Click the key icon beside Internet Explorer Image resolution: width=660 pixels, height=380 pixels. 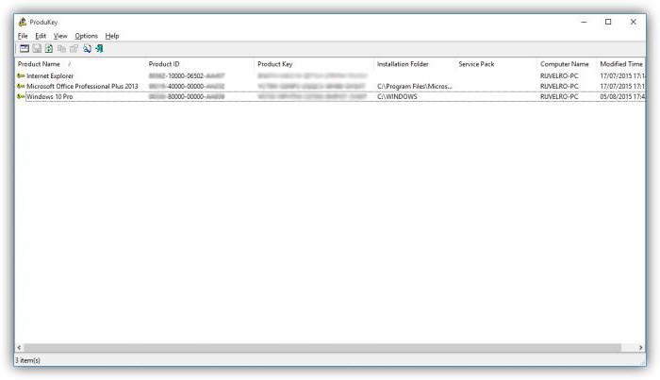[x=21, y=75]
